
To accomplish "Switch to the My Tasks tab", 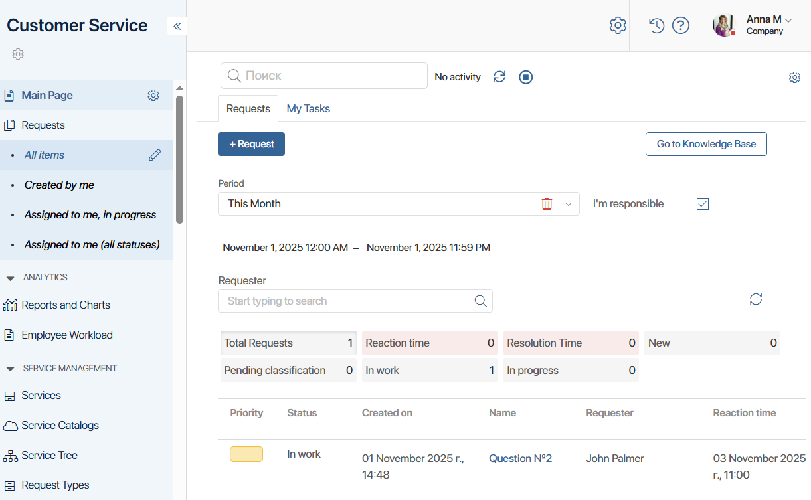I will pos(308,109).
